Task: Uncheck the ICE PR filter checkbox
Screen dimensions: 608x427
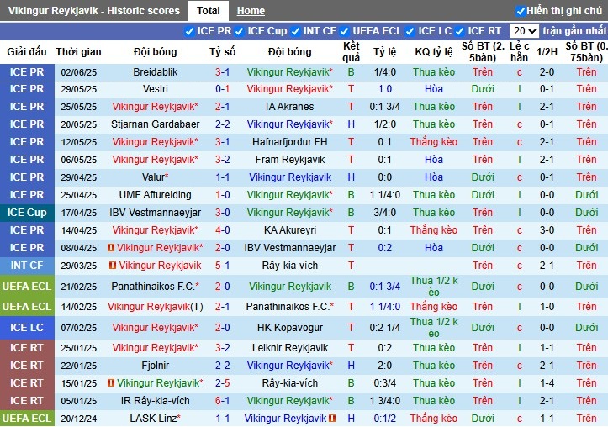Action: click(189, 31)
